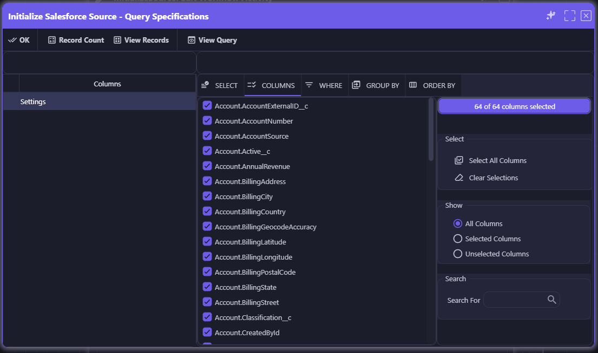Image resolution: width=598 pixels, height=353 pixels.
Task: Uncheck Account.BillingGeocodeAccuracy checkbox
Action: tap(207, 226)
